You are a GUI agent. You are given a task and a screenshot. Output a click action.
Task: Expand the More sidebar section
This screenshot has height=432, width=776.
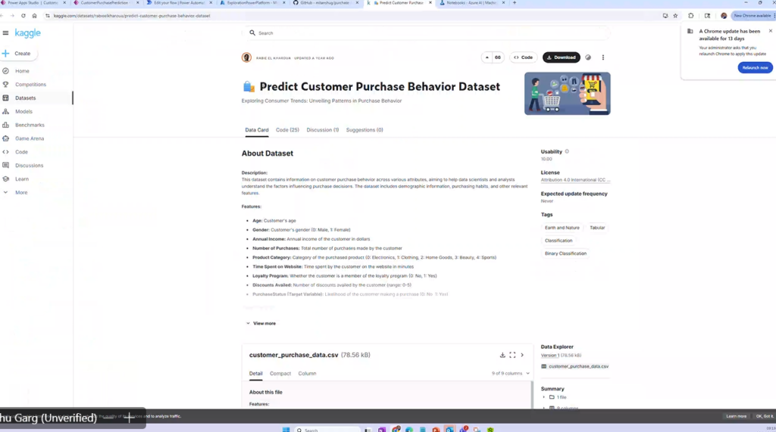(x=20, y=193)
